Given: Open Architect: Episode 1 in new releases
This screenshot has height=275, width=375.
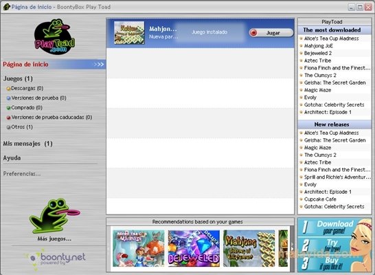Looking at the screenshot, I should tap(328, 192).
